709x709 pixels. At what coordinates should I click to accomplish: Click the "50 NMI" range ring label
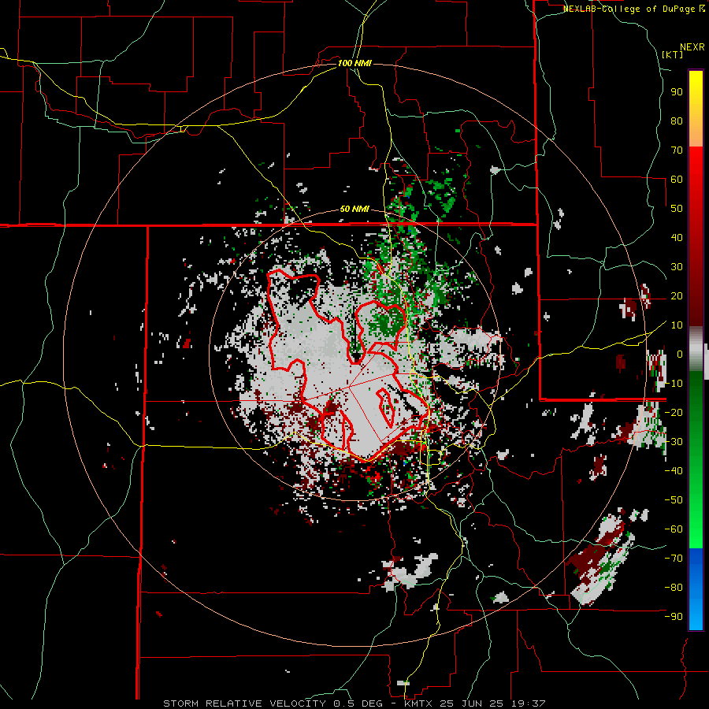354,209
